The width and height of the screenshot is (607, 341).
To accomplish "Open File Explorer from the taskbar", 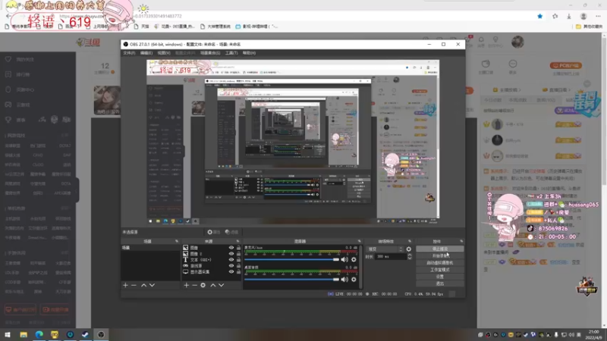I will pos(24,334).
